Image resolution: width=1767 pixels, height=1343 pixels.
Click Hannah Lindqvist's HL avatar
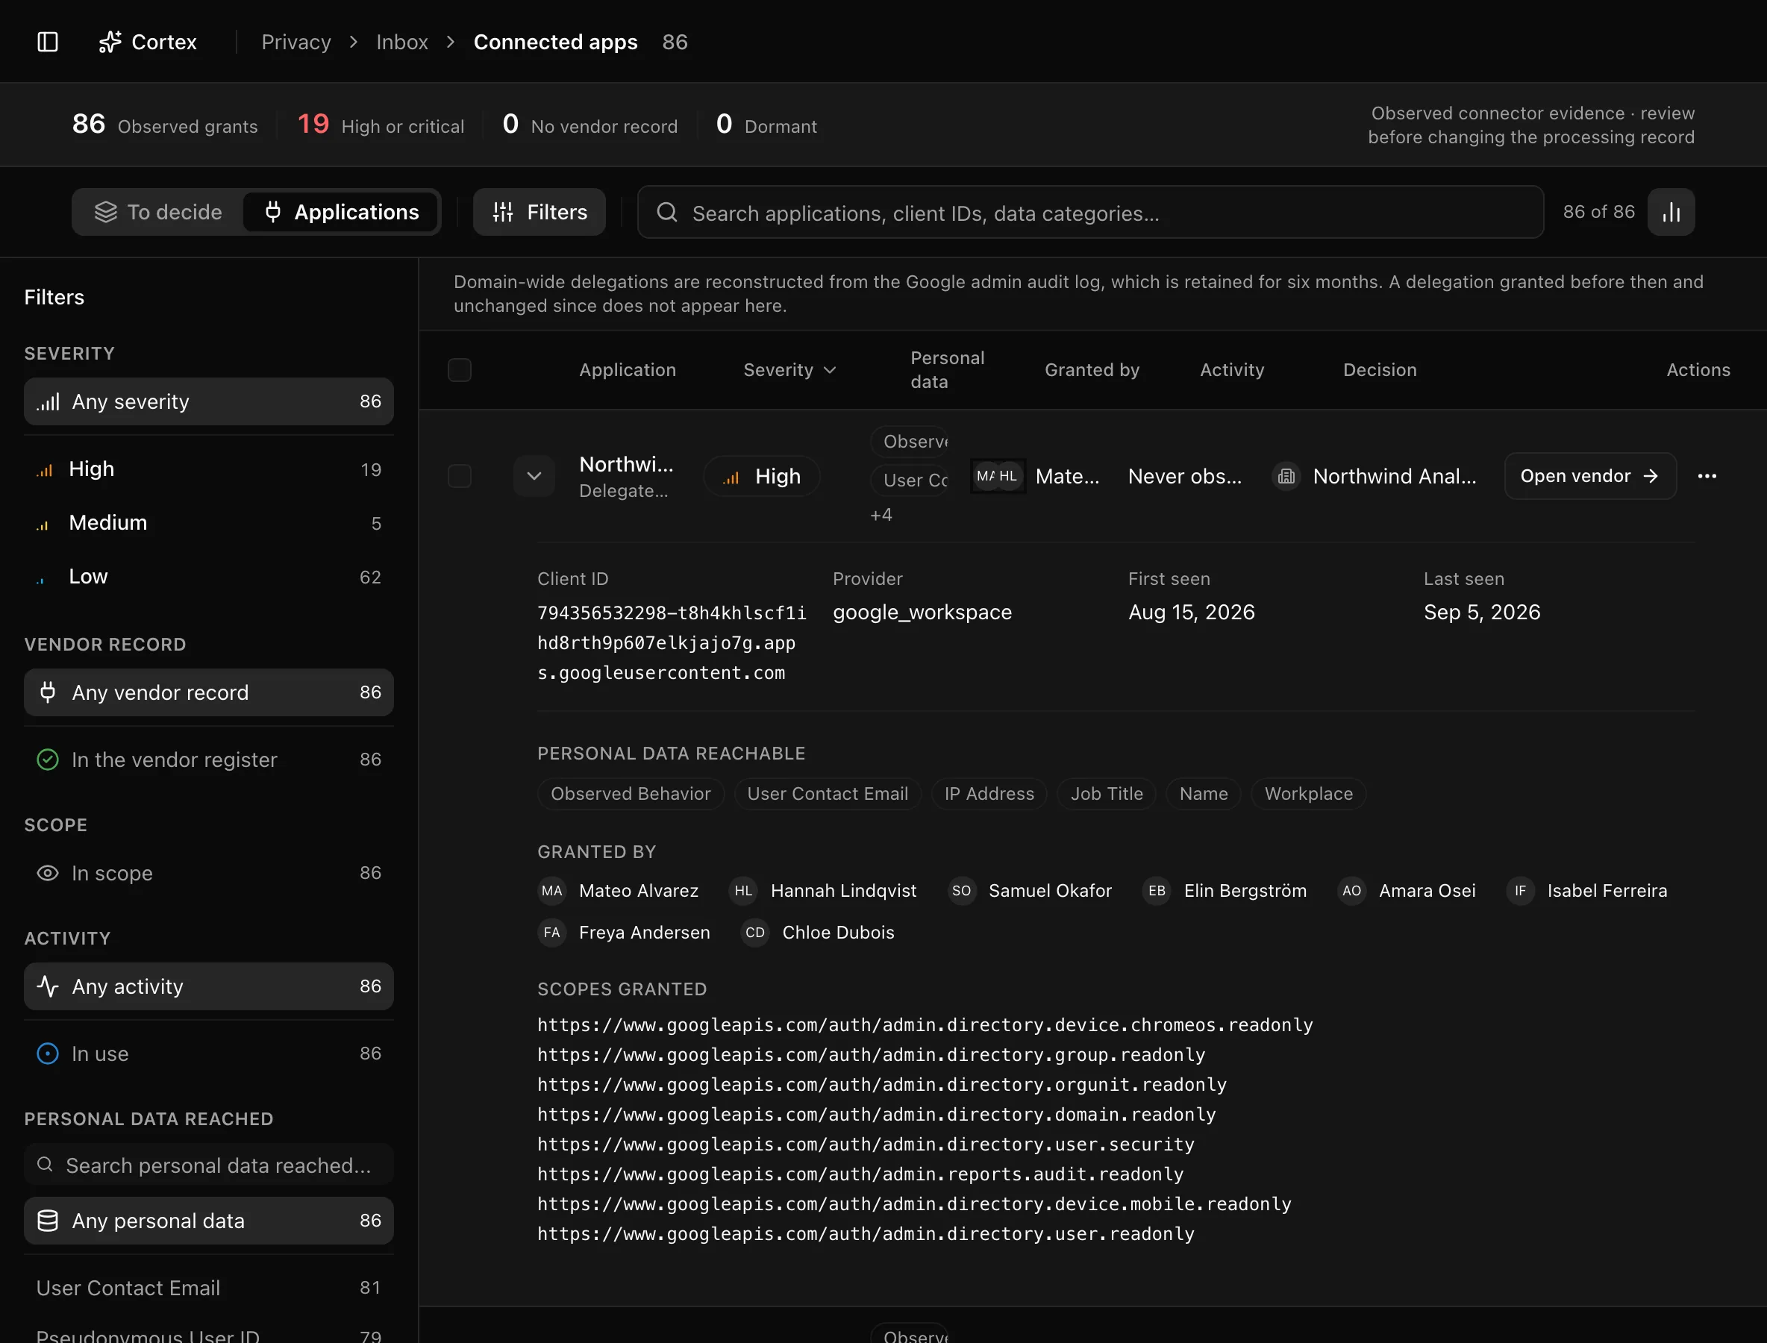click(x=743, y=891)
